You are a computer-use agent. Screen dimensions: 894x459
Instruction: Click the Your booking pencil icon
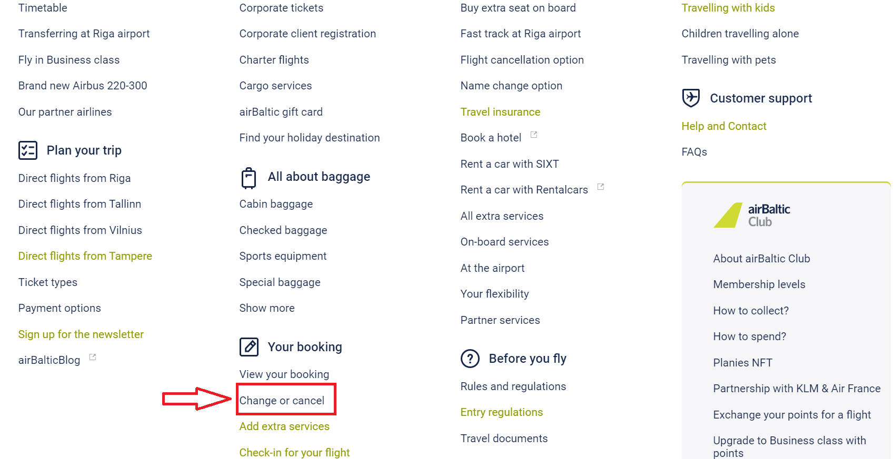tap(249, 347)
